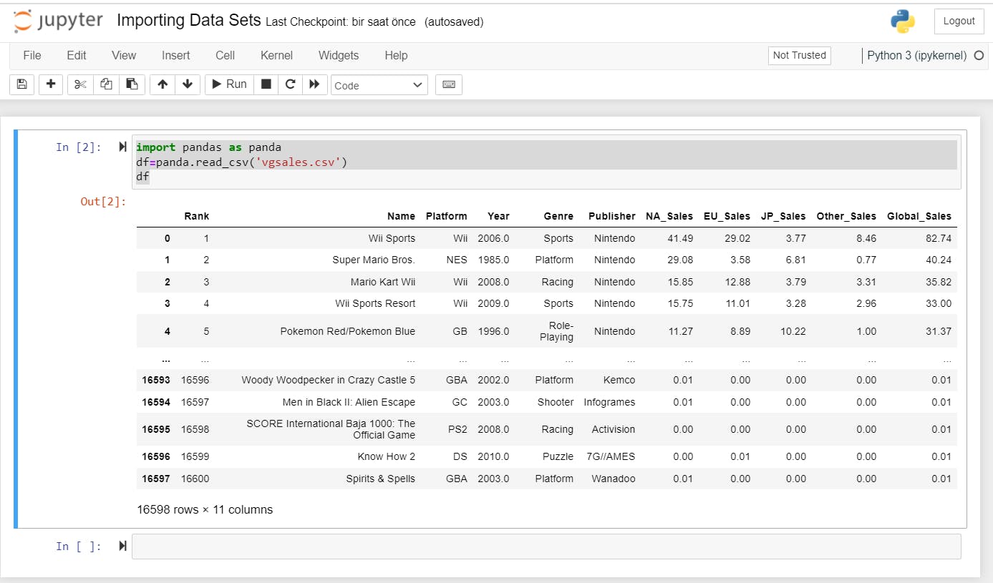Click the Last Checkpoint text
Image resolution: width=993 pixels, height=583 pixels.
(340, 22)
